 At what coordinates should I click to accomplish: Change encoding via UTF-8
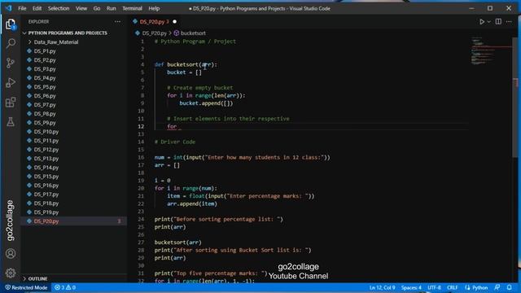pos(434,287)
